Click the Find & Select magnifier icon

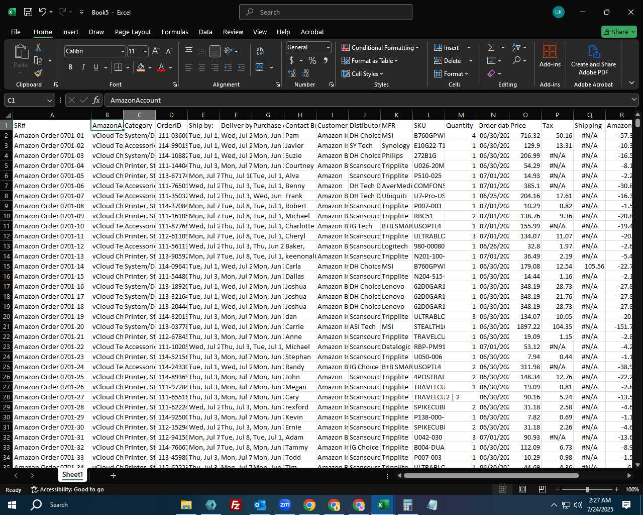(516, 60)
